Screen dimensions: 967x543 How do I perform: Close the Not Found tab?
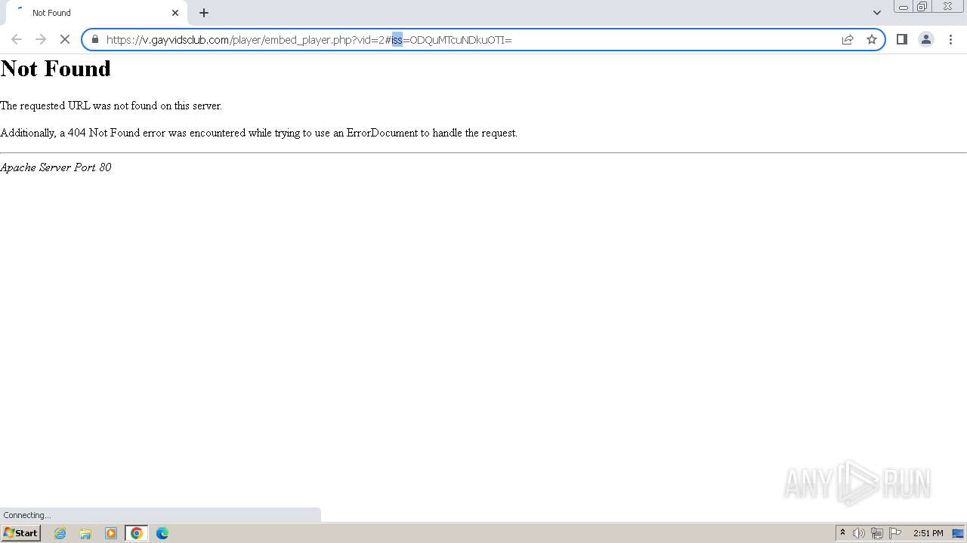[175, 13]
